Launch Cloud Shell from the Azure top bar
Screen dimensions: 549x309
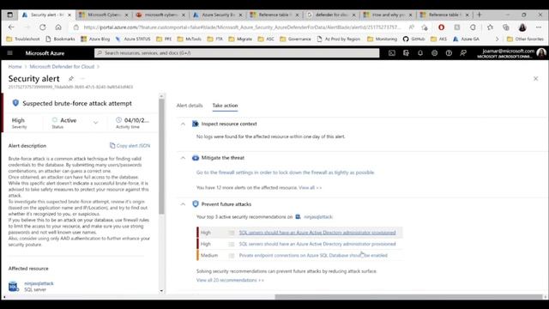tap(392, 53)
